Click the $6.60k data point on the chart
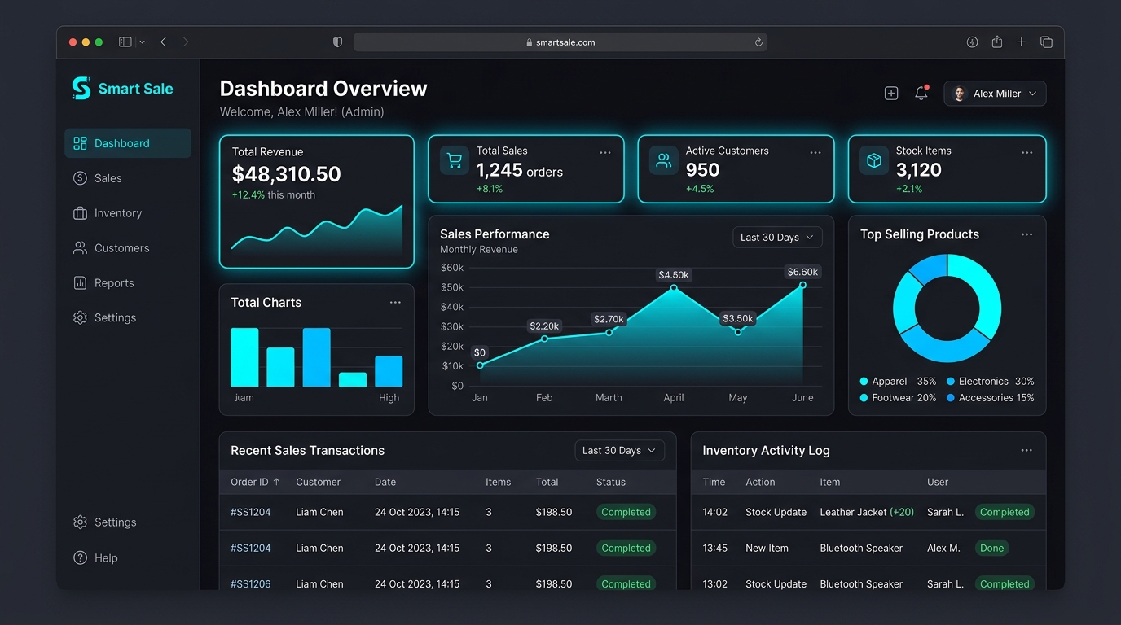This screenshot has height=625, width=1121. tap(802, 285)
